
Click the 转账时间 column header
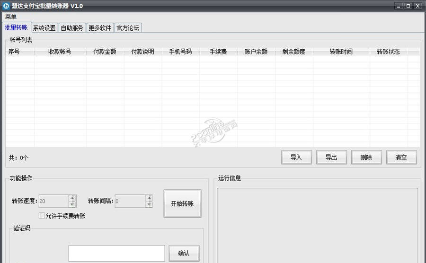(341, 51)
